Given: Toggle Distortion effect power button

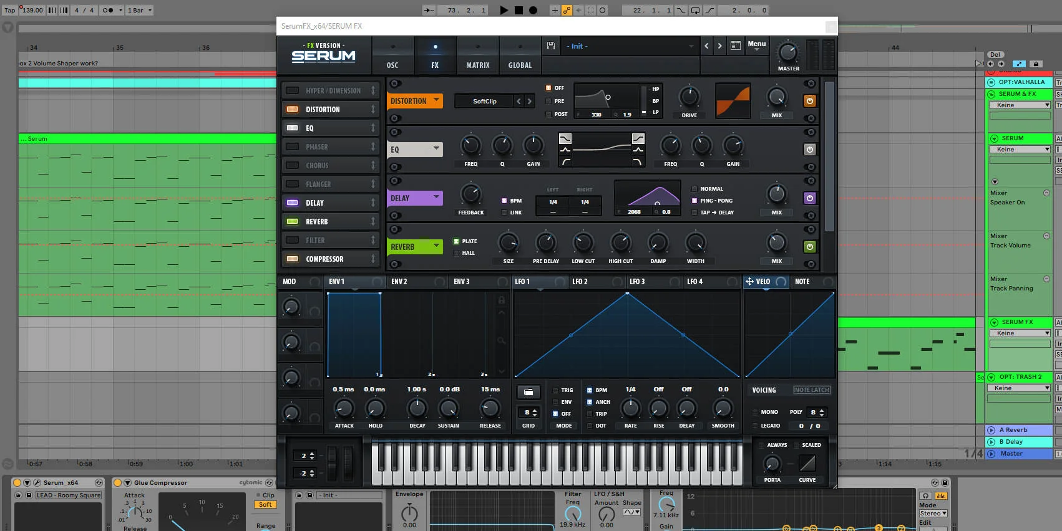Looking at the screenshot, I should click(809, 101).
